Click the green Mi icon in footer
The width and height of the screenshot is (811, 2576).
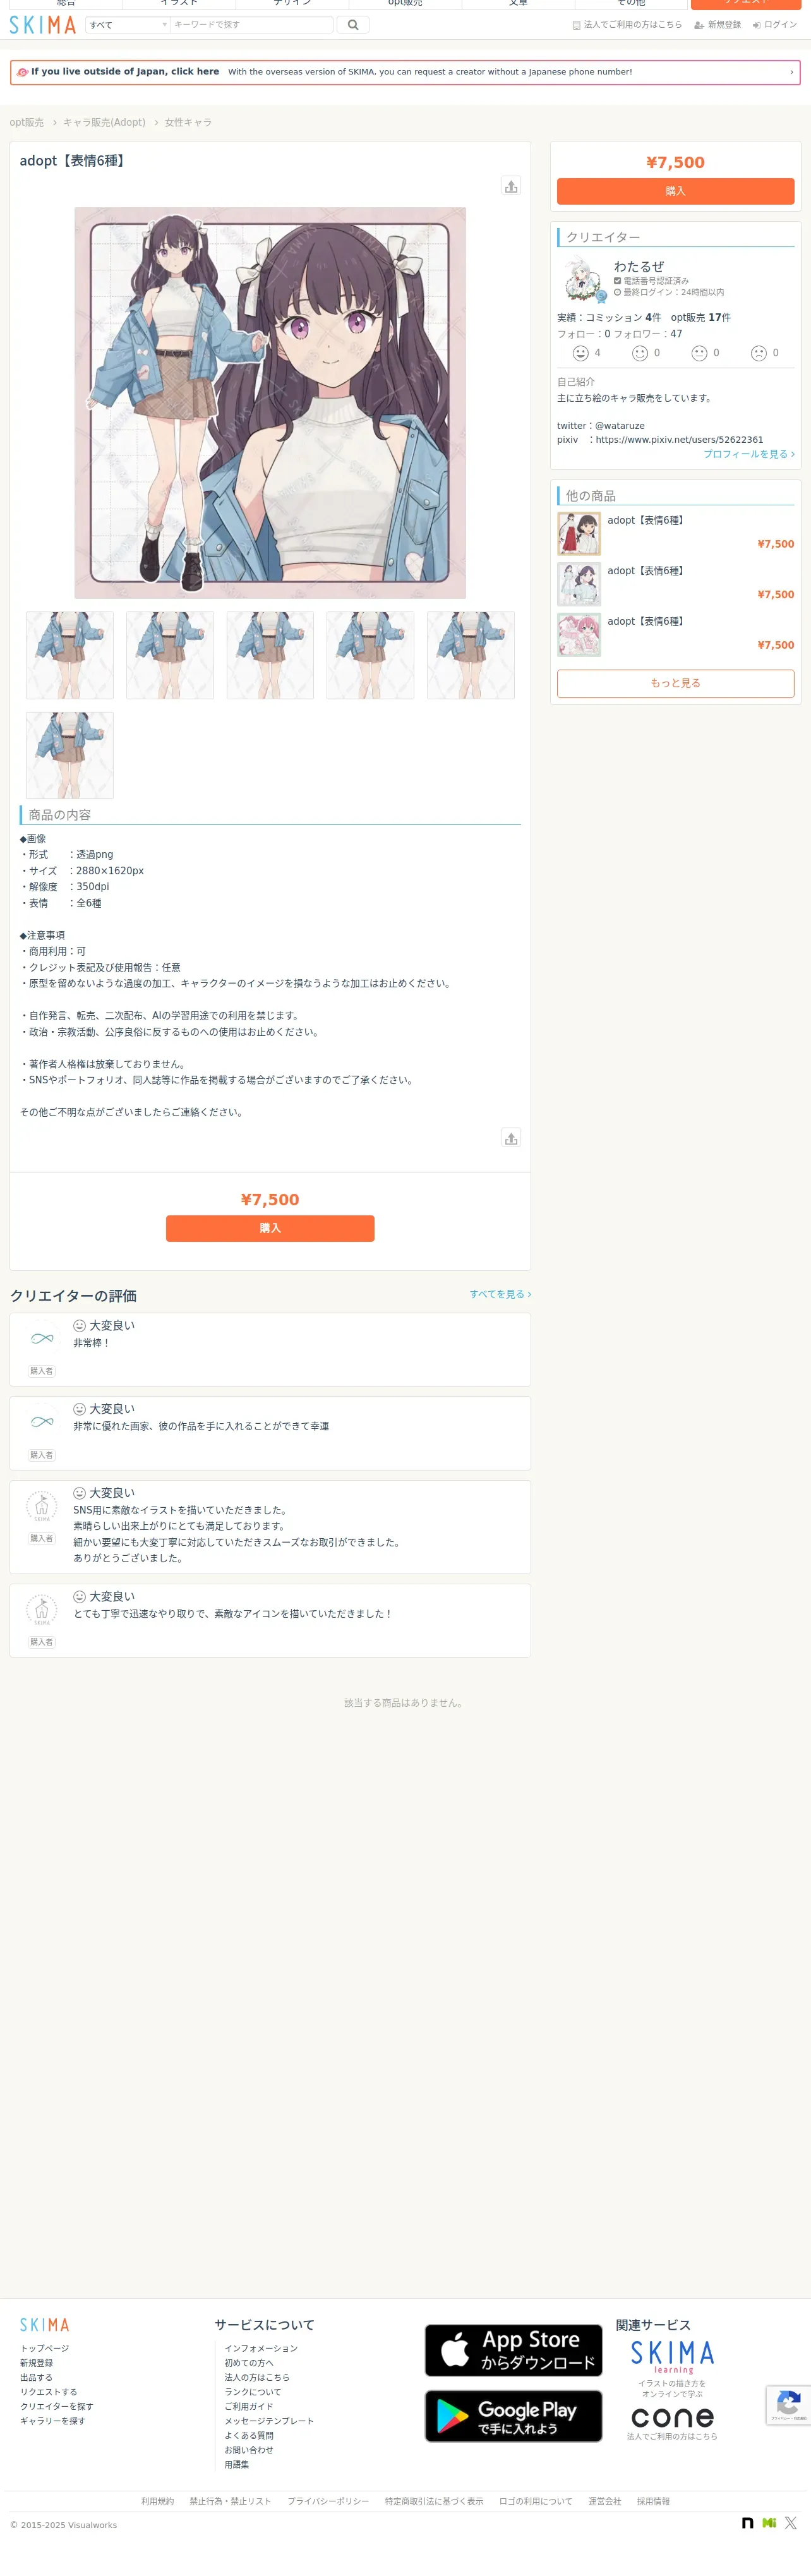(x=769, y=2523)
